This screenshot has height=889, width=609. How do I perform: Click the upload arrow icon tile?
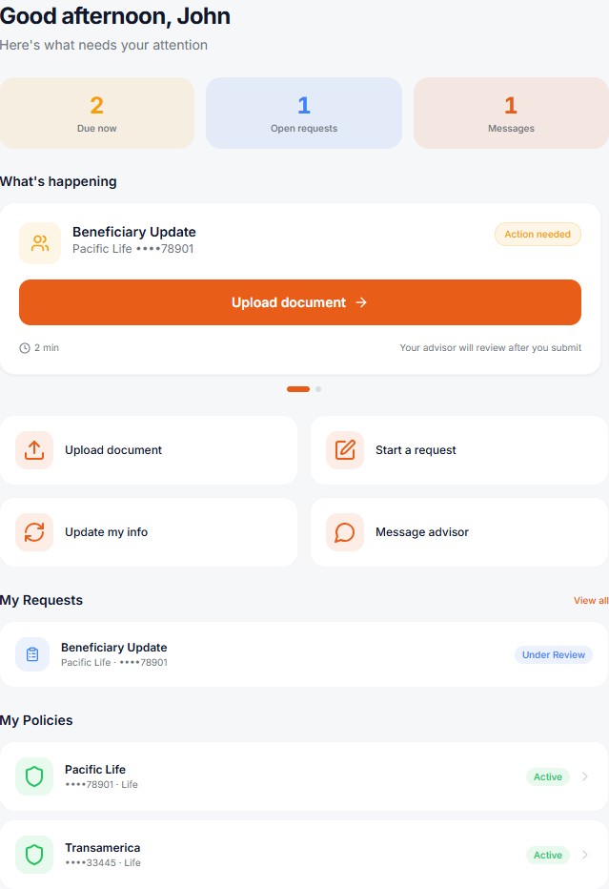click(x=34, y=450)
